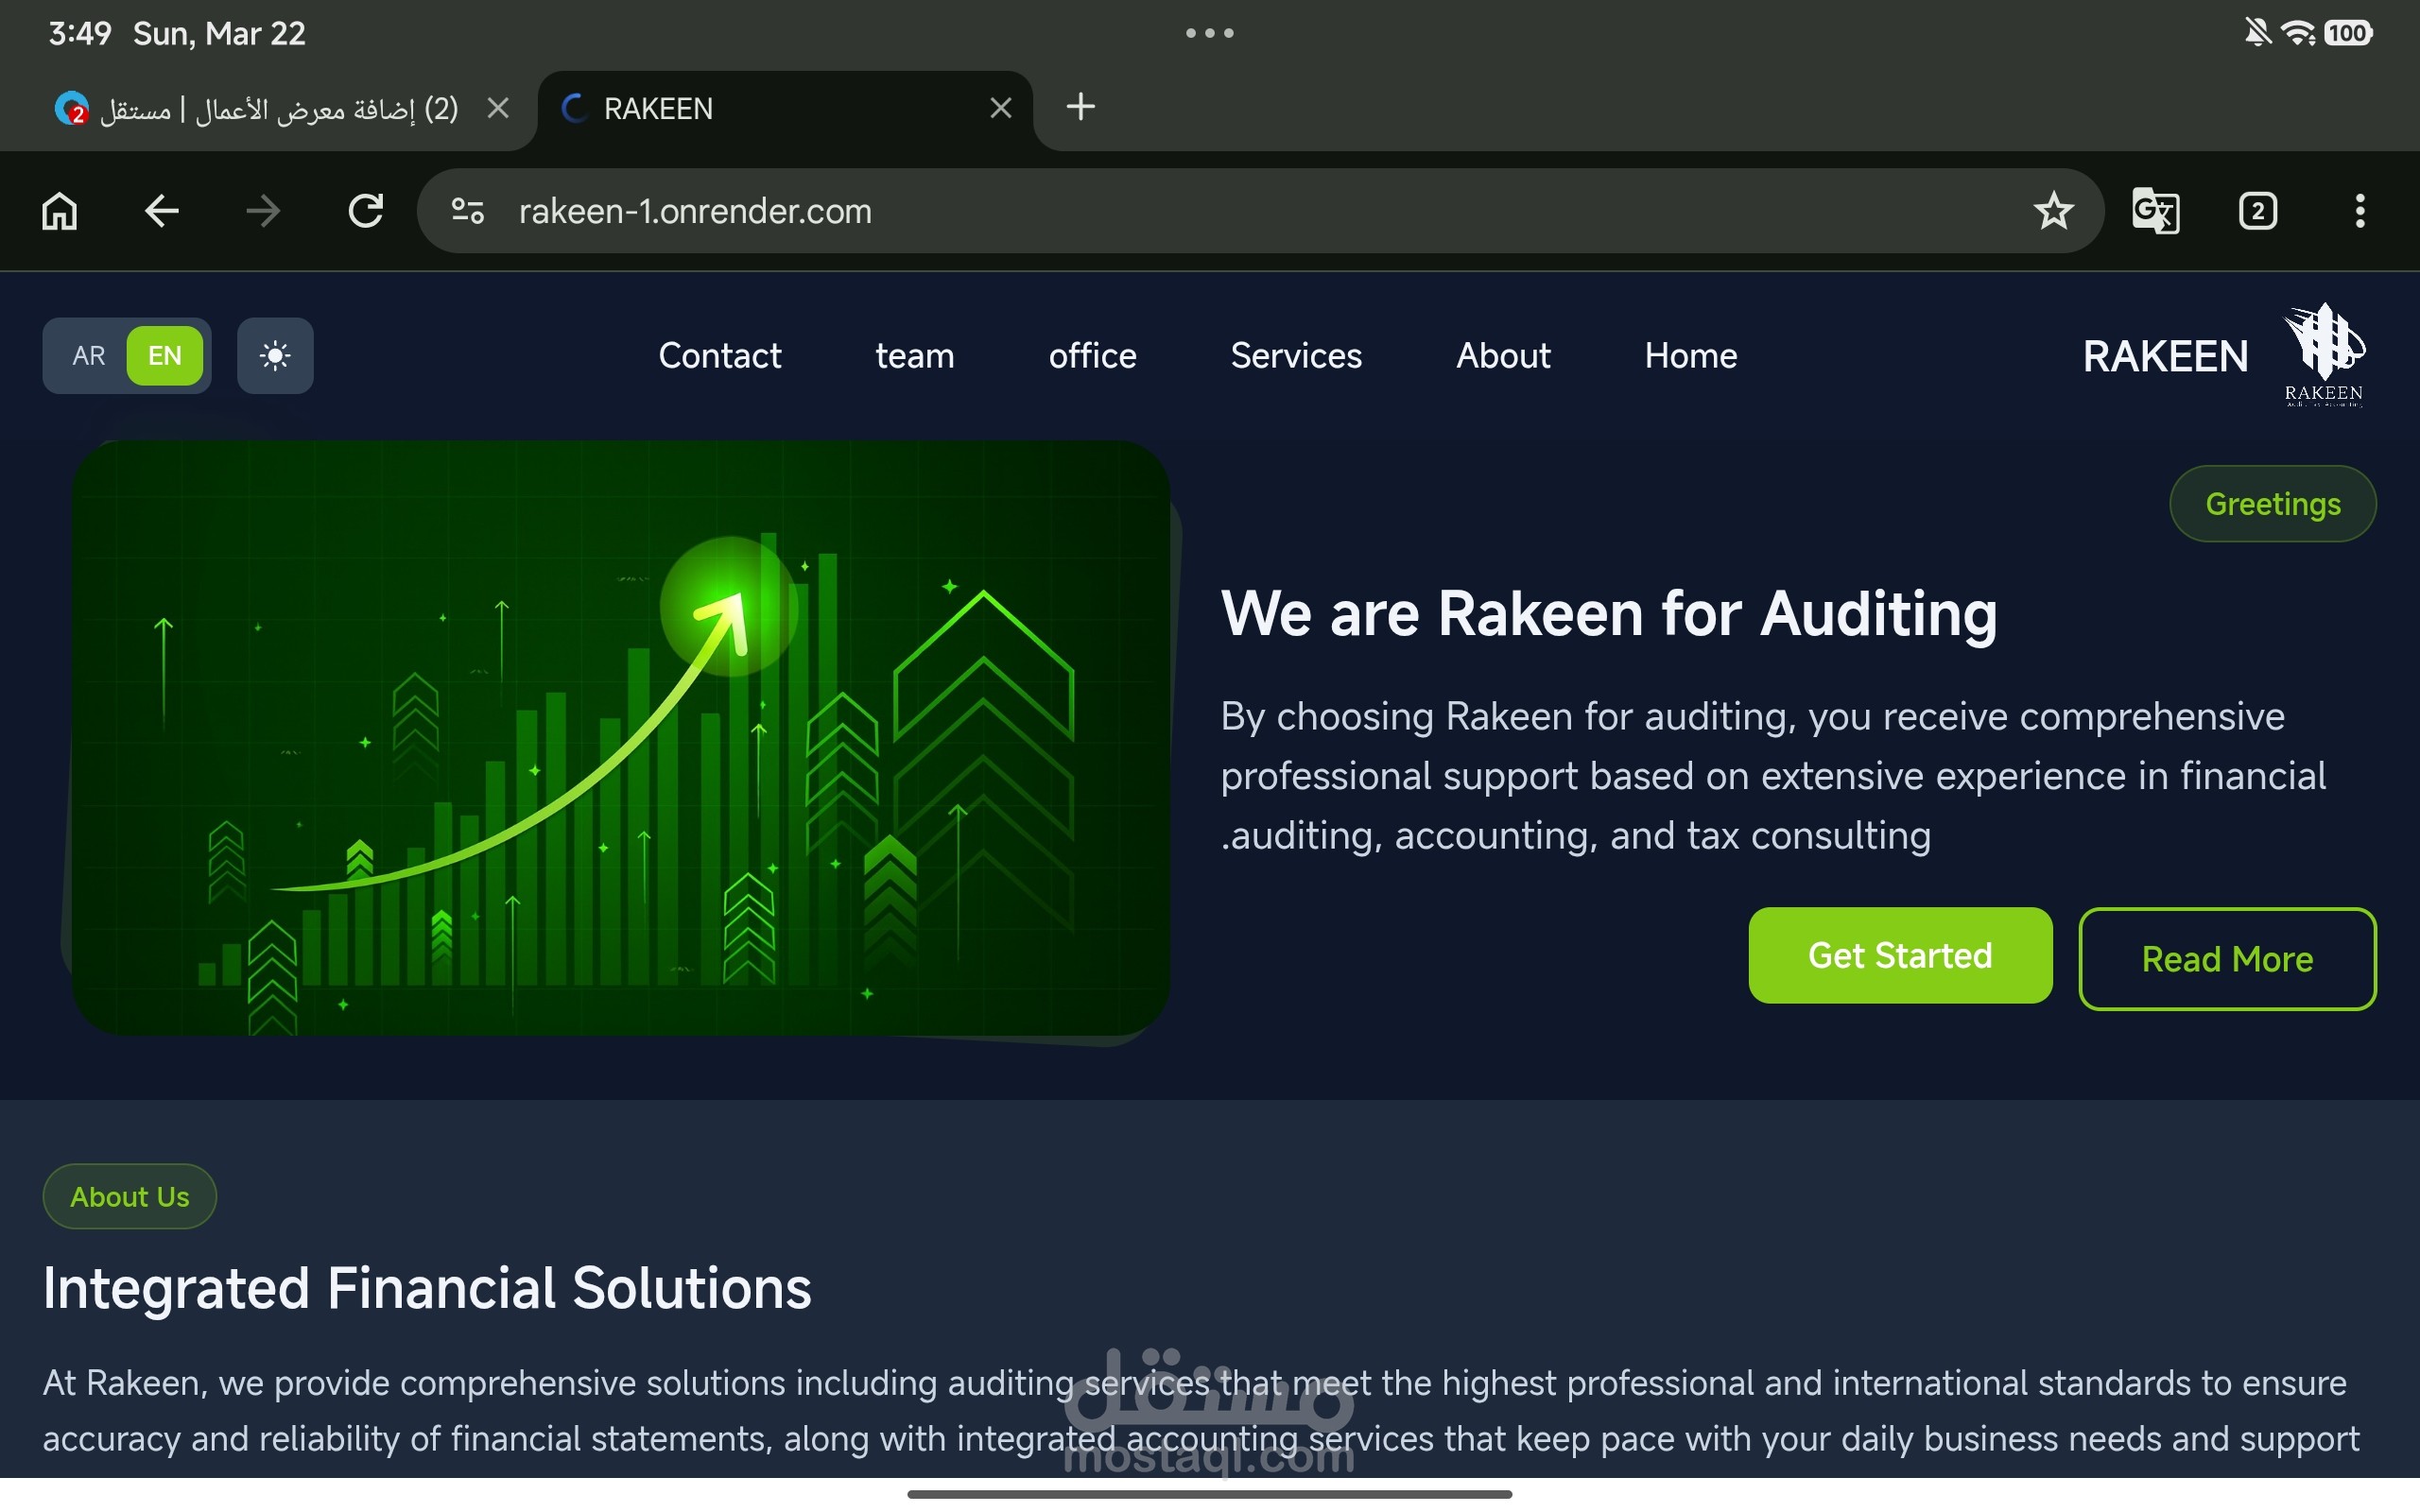2420x1512 pixels.
Task: Go to the Contact nav link
Action: tap(719, 356)
